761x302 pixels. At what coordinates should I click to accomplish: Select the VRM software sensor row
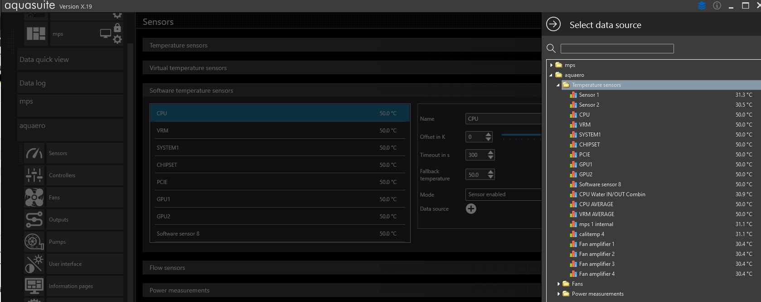[x=280, y=131]
